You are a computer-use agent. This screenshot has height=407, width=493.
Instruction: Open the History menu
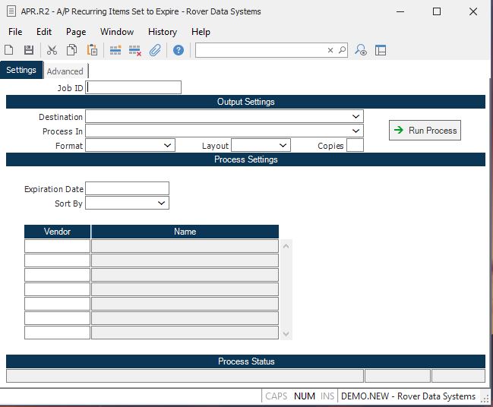pos(162,32)
